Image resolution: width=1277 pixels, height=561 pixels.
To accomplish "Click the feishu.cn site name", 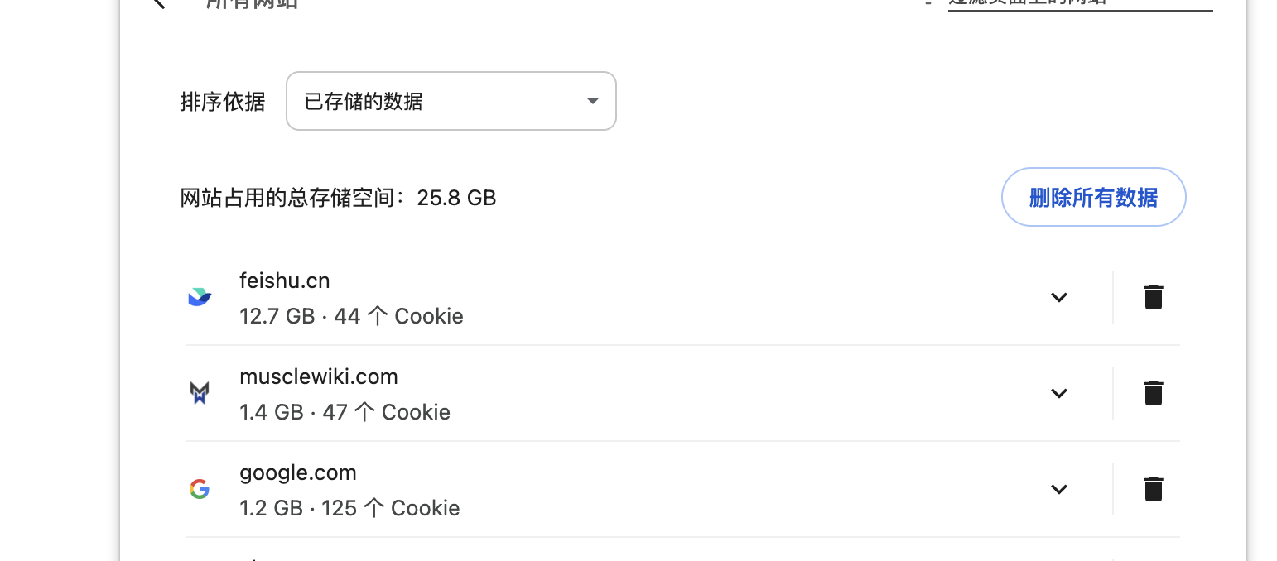I will (285, 280).
